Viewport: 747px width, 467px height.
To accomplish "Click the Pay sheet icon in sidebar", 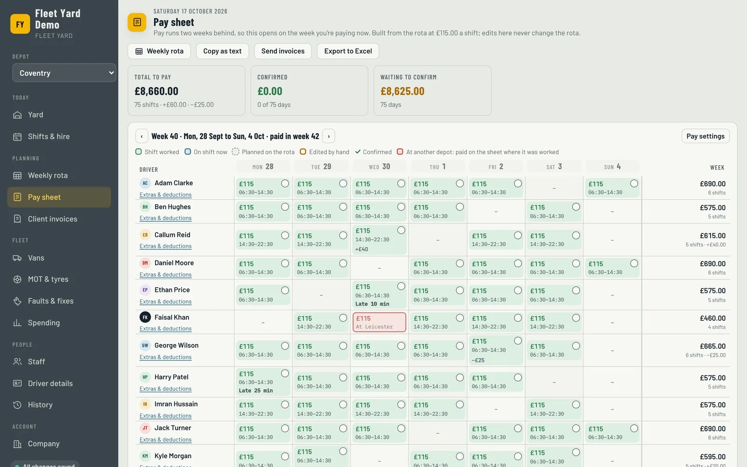I will click(x=17, y=197).
